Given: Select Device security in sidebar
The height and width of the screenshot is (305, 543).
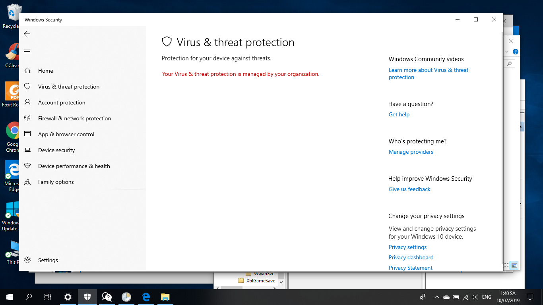Looking at the screenshot, I should click(56, 150).
